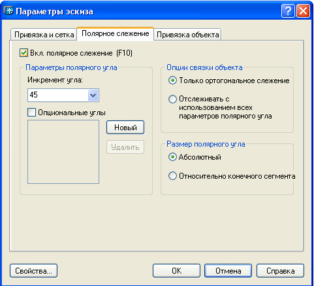Expand the Инкремент угла dropdown arrow
The height and width of the screenshot is (286, 314).
click(x=93, y=95)
